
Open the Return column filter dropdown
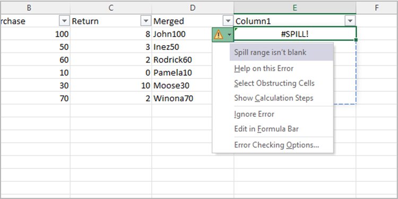146,21
